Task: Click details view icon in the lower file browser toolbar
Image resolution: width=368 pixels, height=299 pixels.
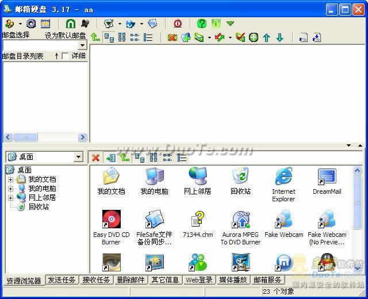Action: 182,158
